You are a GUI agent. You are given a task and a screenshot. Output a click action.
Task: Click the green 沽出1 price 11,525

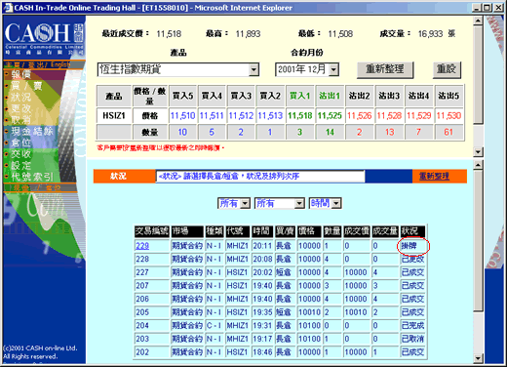coord(330,116)
